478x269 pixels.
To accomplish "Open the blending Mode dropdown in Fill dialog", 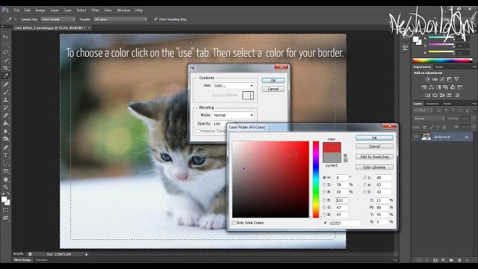I will click(234, 115).
